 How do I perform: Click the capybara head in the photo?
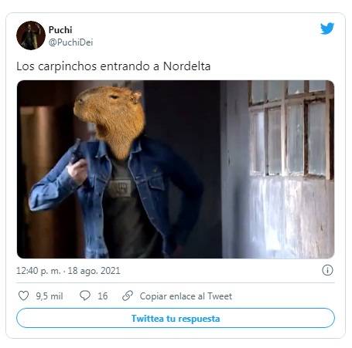click(x=110, y=117)
